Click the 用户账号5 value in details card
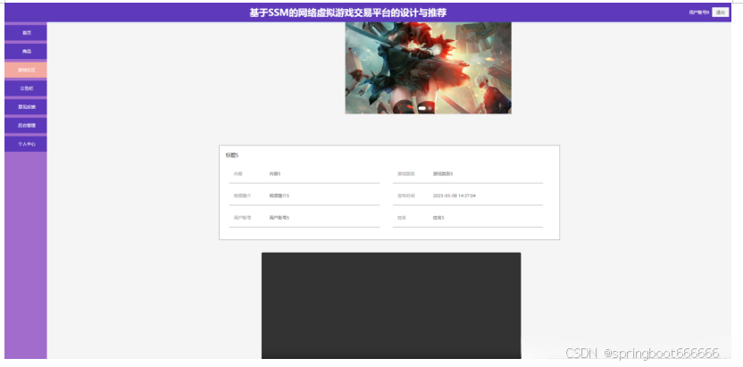The width and height of the screenshot is (743, 367). [x=280, y=218]
